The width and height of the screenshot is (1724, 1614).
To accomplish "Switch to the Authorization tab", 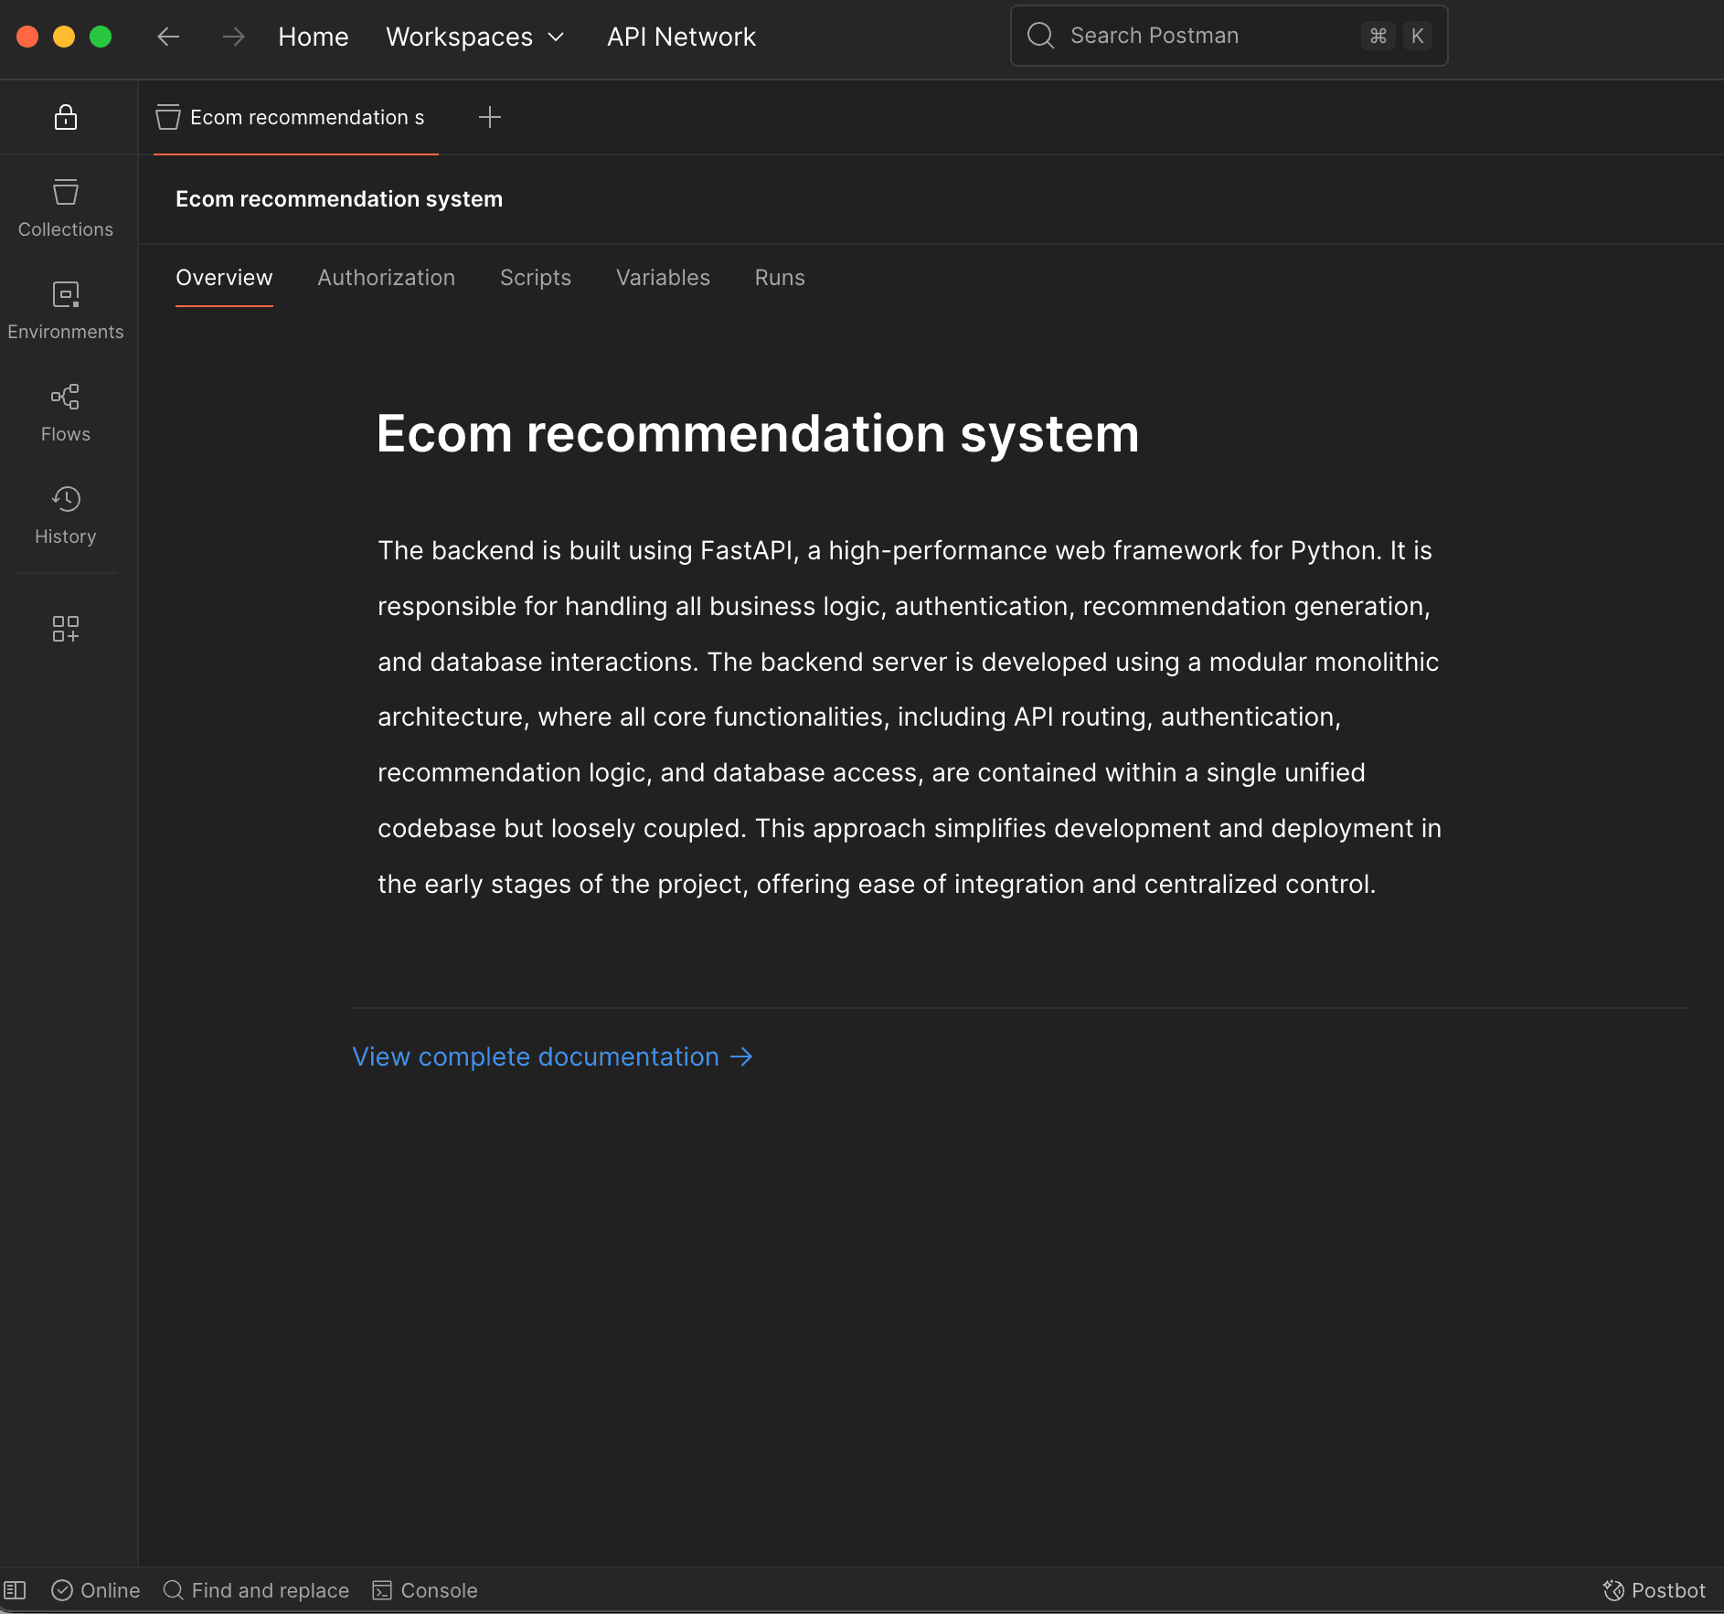I will click(x=387, y=278).
